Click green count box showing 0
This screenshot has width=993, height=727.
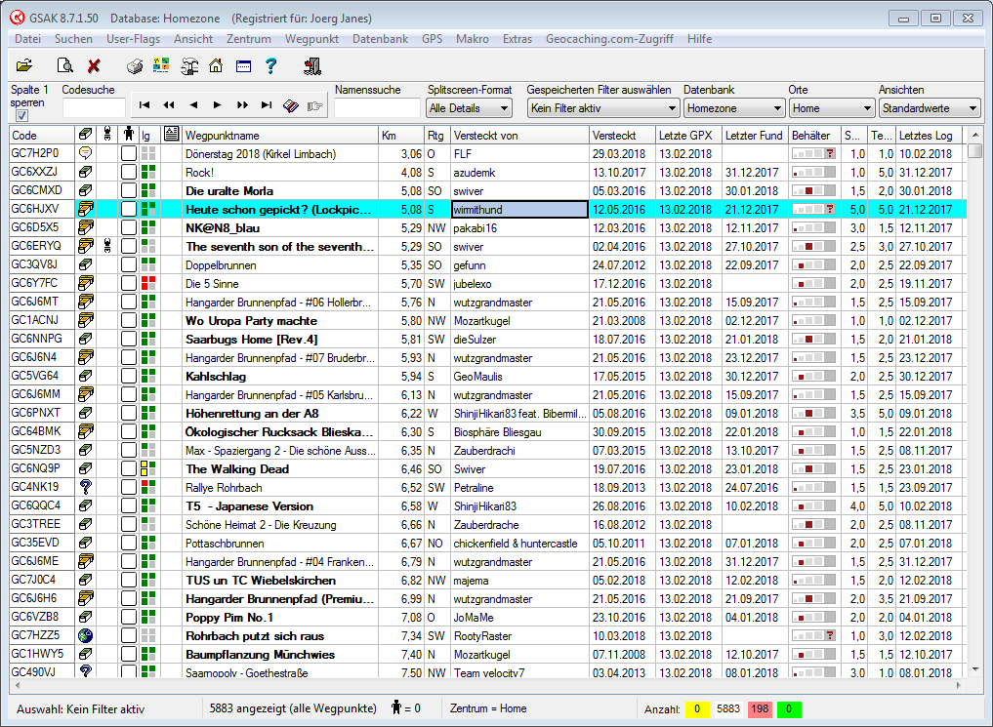coord(789,708)
